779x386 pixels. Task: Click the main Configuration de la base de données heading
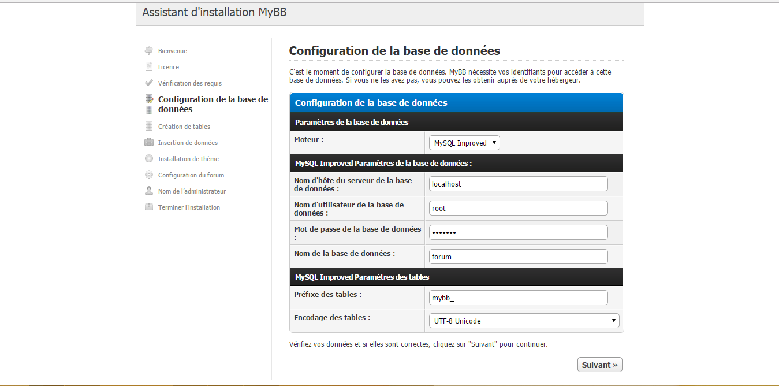click(394, 50)
